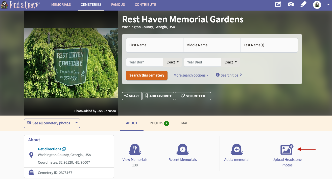Image resolution: width=332 pixels, height=179 pixels.
Task: Focus the Middle Name field
Action: pyautogui.click(x=212, y=45)
